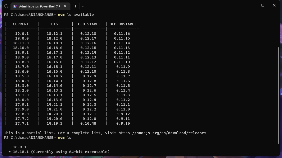Image resolution: width=282 pixels, height=158 pixels.
Task: Minimize the terminal window
Action: click(251, 5)
